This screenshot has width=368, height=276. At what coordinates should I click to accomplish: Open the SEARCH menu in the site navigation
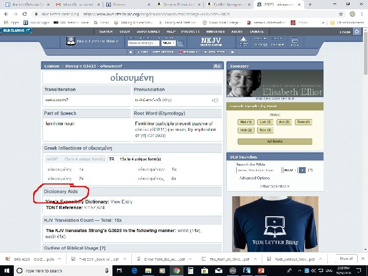point(106,32)
